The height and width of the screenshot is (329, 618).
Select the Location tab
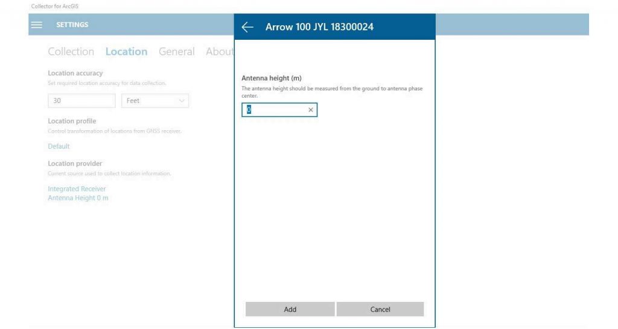tap(127, 52)
